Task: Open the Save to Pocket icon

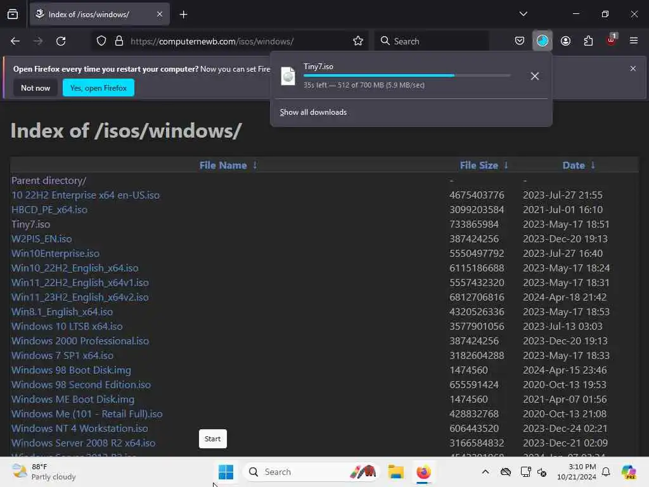Action: tap(520, 41)
